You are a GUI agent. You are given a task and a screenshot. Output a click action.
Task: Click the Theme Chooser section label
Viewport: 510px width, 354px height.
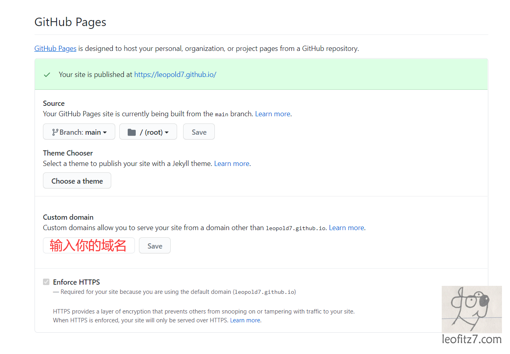tap(68, 153)
